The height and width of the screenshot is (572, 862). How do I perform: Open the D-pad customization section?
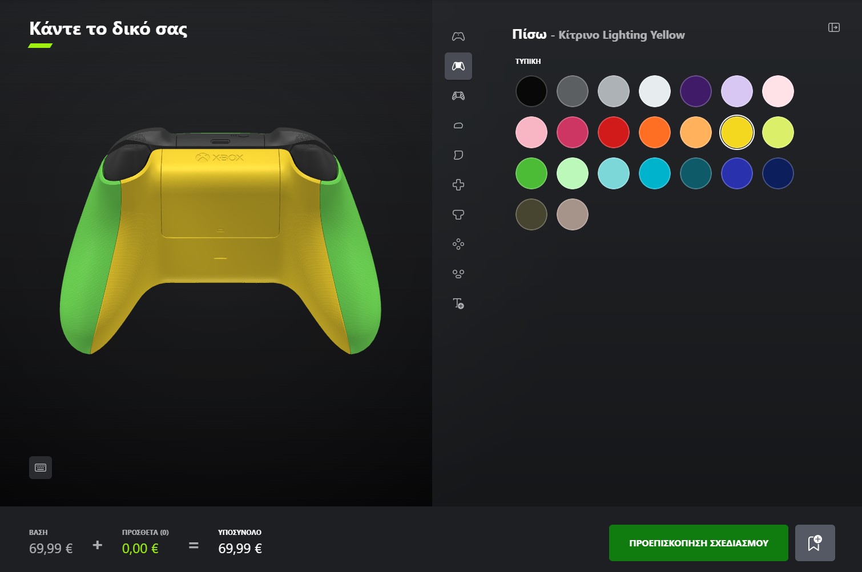point(458,184)
